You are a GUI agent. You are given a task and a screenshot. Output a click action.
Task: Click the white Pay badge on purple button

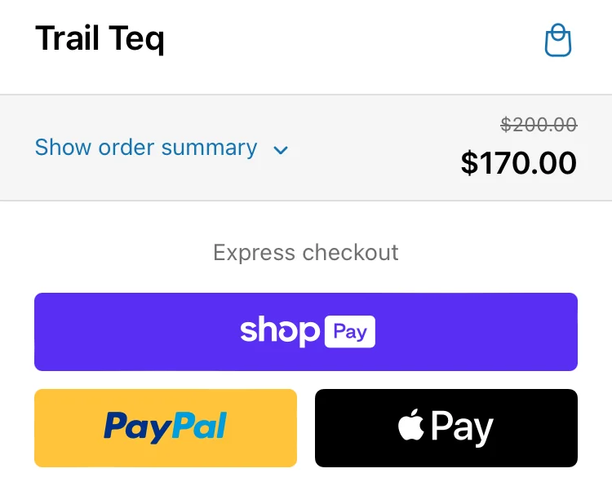pyautogui.click(x=349, y=331)
